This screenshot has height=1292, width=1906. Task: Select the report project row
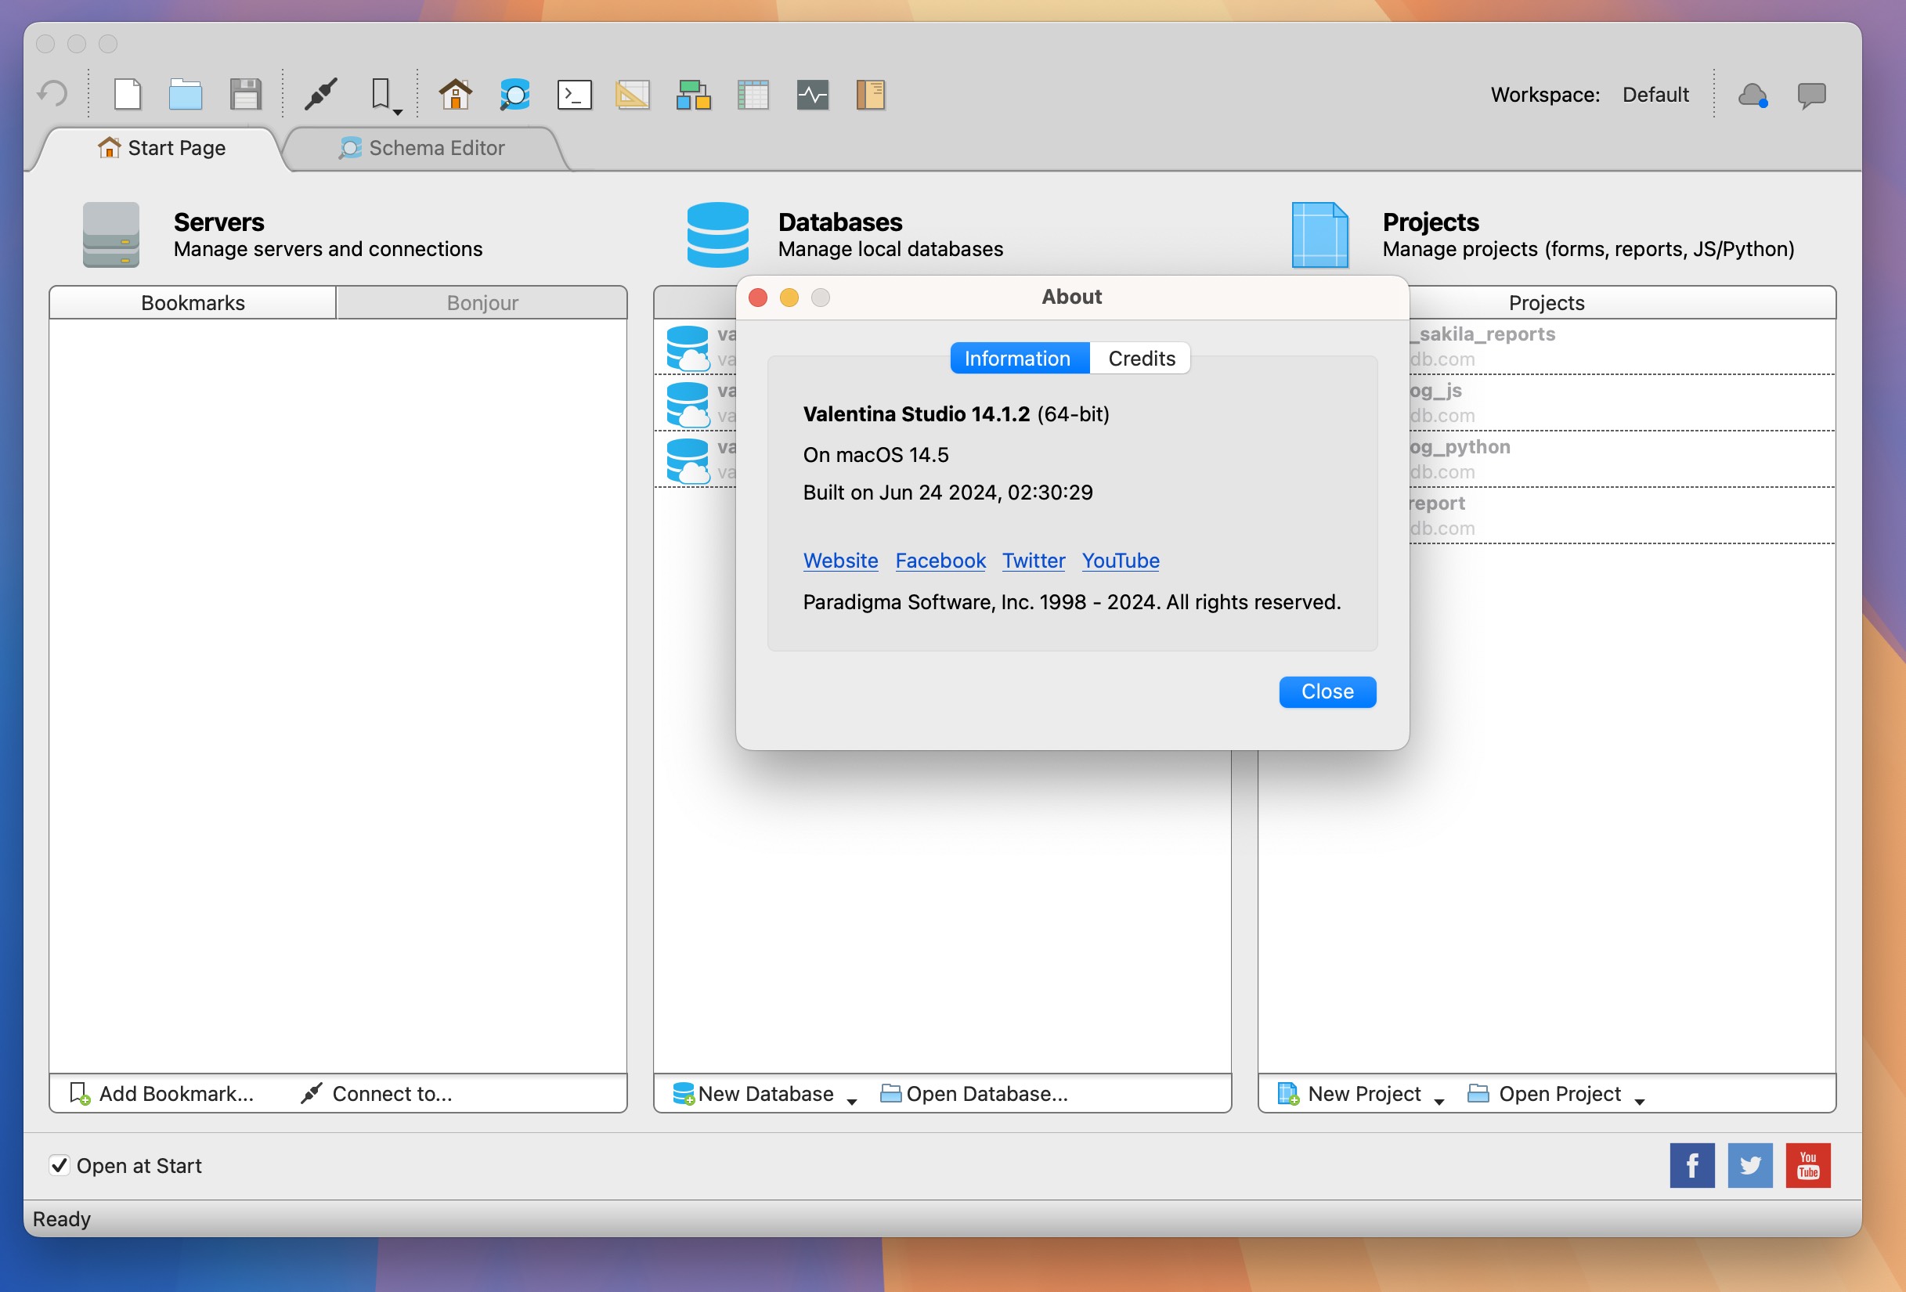point(1623,516)
